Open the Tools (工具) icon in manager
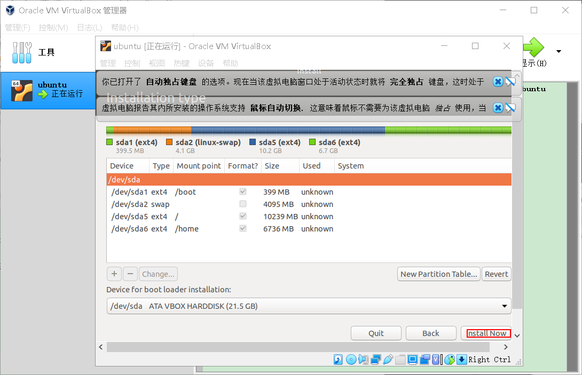Viewport: 582px width, 375px height. [x=22, y=52]
